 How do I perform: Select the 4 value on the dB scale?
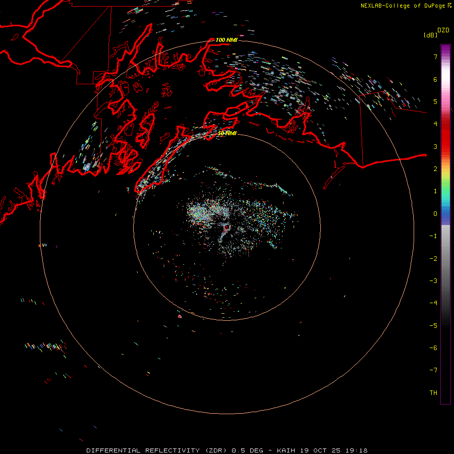tap(435, 124)
